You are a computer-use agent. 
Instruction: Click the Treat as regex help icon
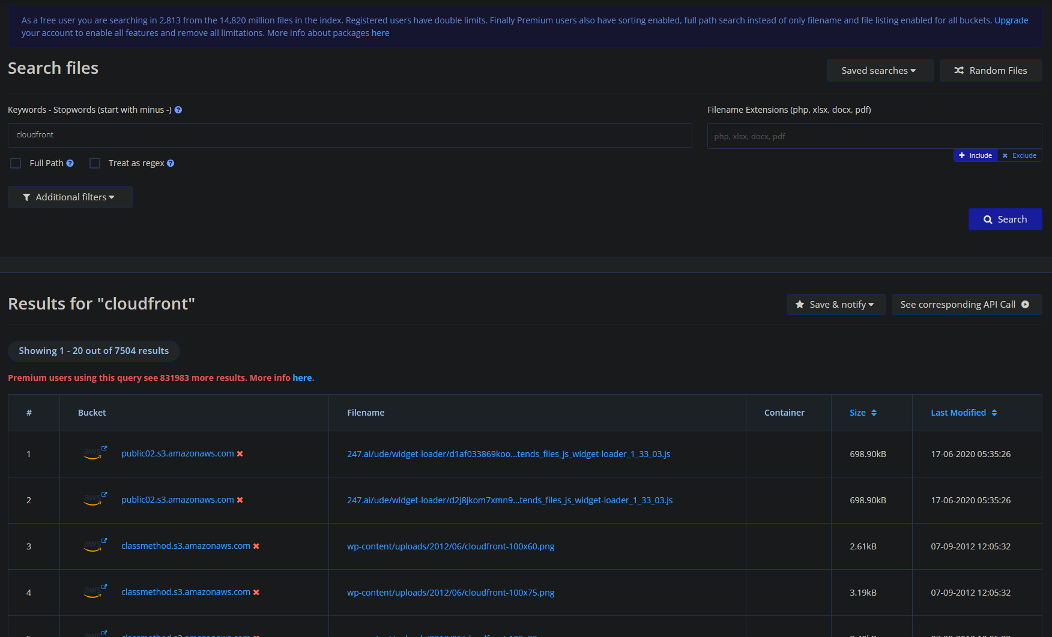[x=171, y=163]
